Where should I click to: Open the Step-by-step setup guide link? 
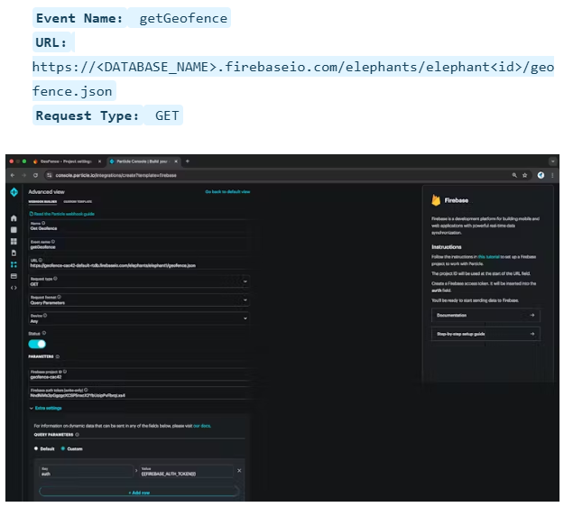pos(485,334)
